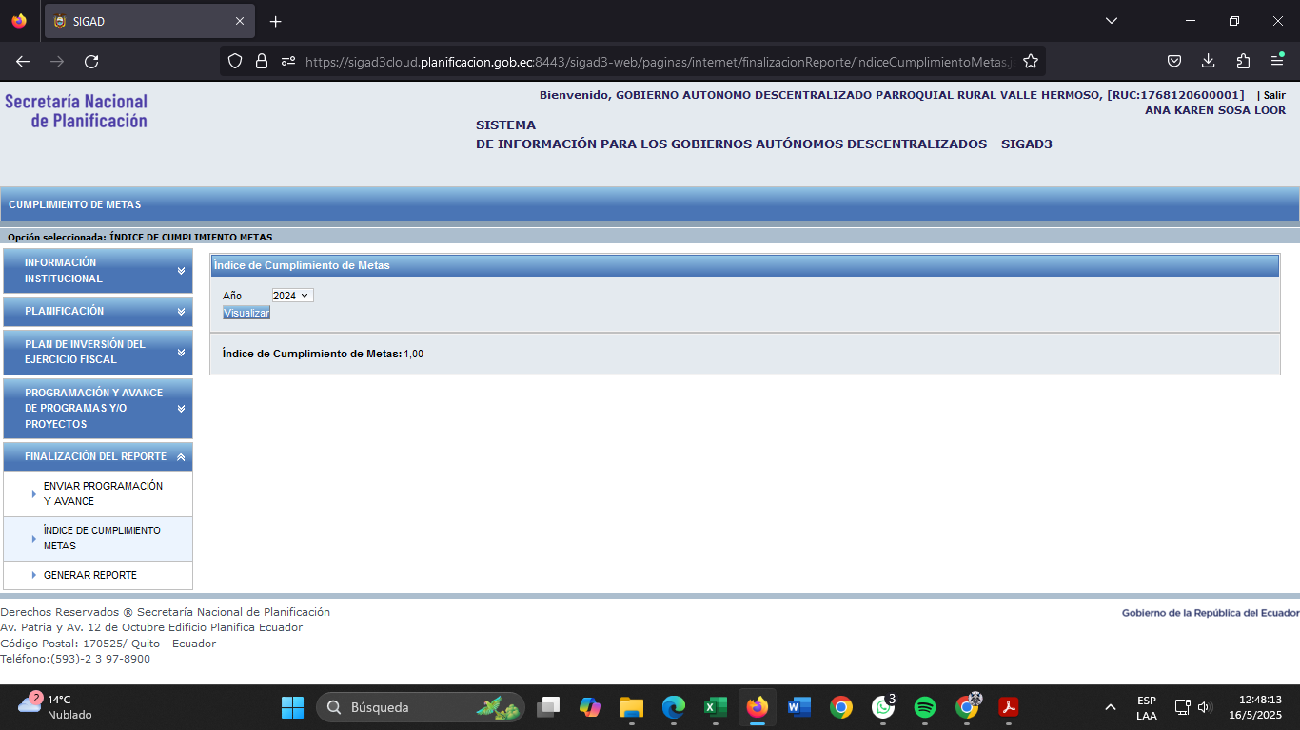Open the Firefox hamburger application menu
The height and width of the screenshot is (730, 1300).
tap(1277, 62)
